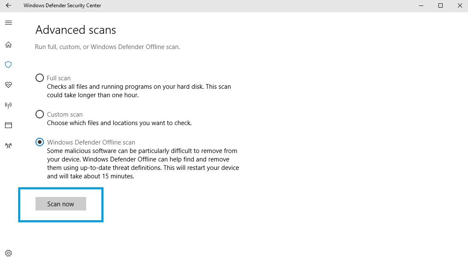Click 'Run full, custom, or Windows Defender Offline scan' subtitle
Screen dimensions: 468x265
click(107, 47)
